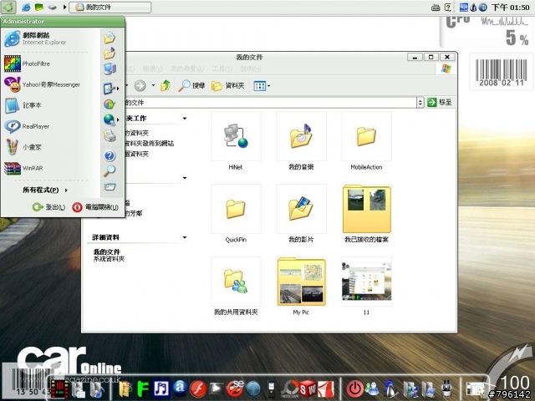
Task: Click the 搜尋 search toolbar button
Action: tap(191, 85)
